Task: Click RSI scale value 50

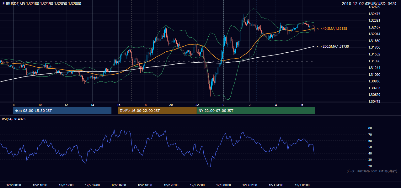Action: coord(370,147)
